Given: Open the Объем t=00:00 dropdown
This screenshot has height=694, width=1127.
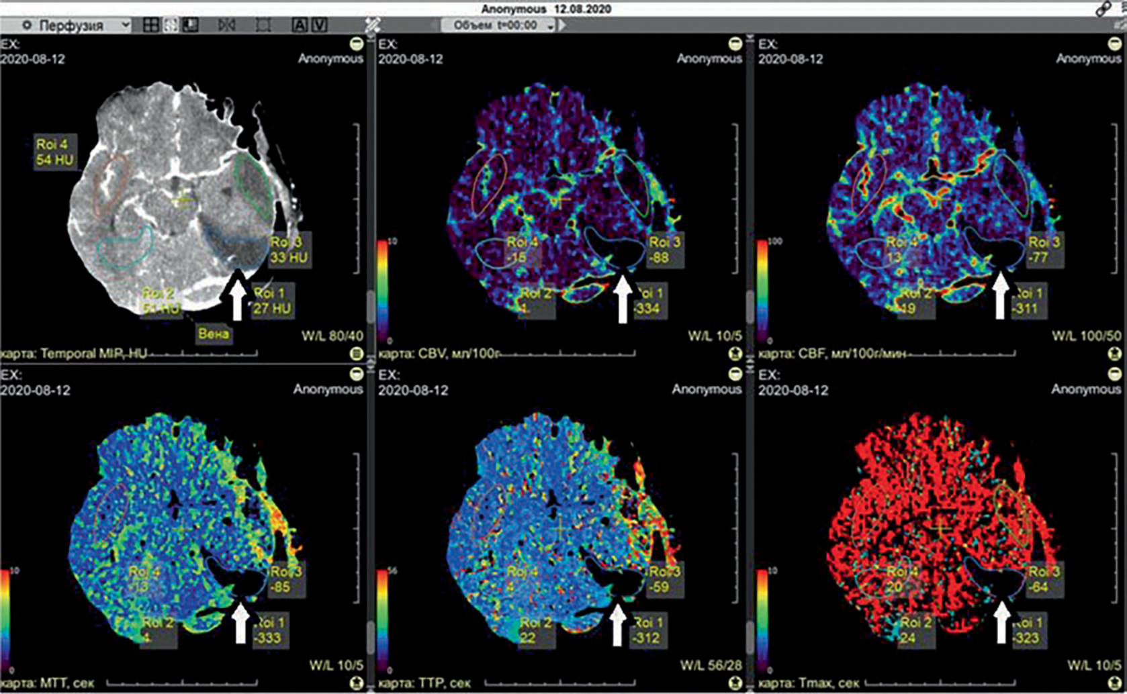Looking at the screenshot, I should coord(498,26).
